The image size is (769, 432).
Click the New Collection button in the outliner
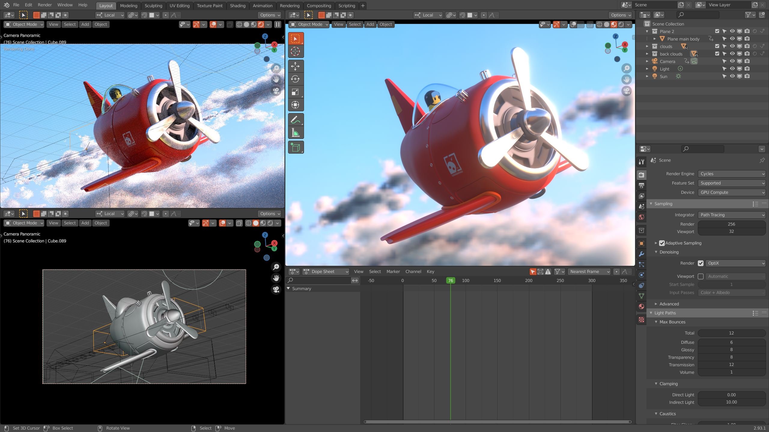(763, 15)
